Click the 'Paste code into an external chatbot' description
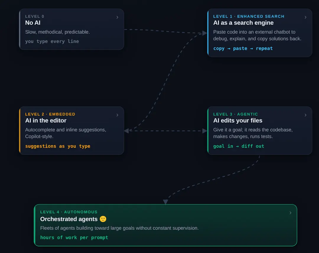Screen dimensions: 319x253 click(x=257, y=35)
